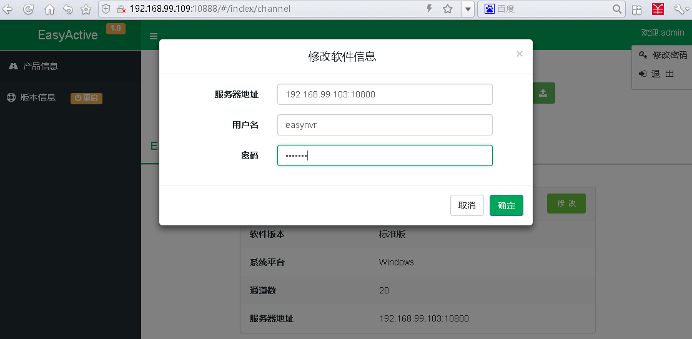692x339 pixels.
Task: Select 退出 to log out
Action: coord(656,74)
